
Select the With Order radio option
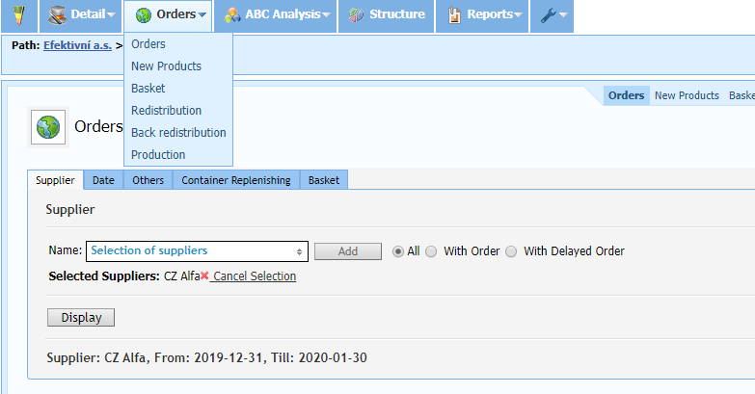tap(432, 251)
